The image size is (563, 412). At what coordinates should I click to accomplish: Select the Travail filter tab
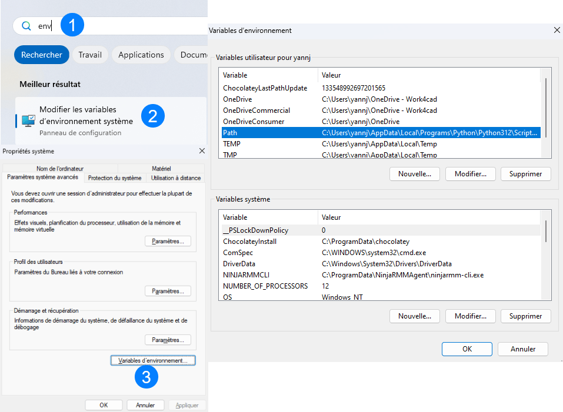[90, 55]
